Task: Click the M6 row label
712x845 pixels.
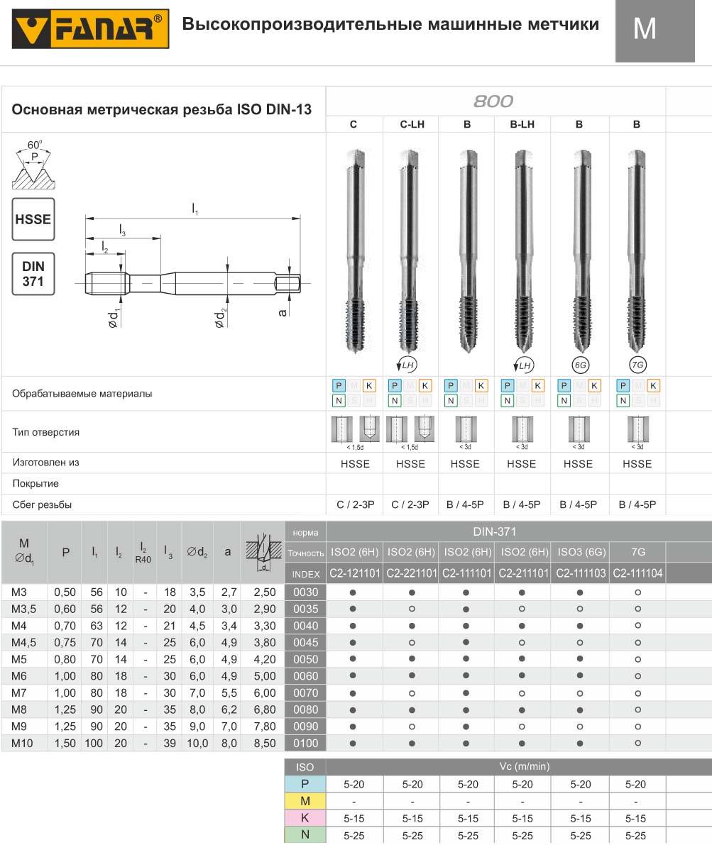Action: [19, 675]
